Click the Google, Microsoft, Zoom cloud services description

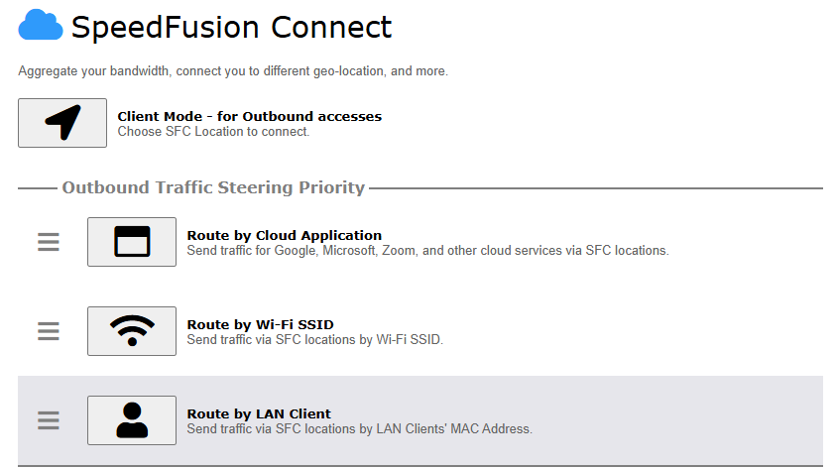point(427,251)
